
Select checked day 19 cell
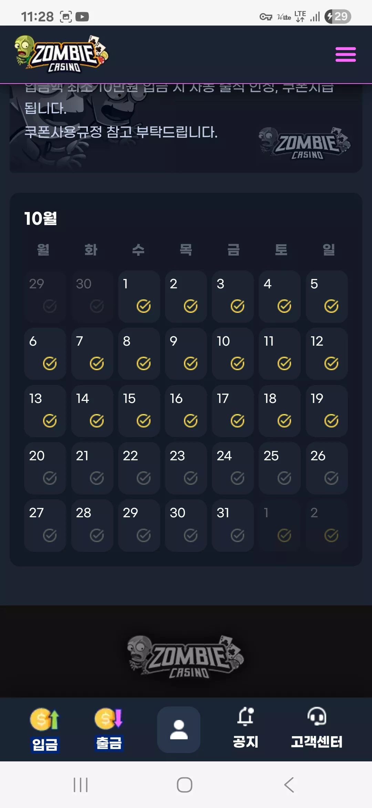coord(327,411)
